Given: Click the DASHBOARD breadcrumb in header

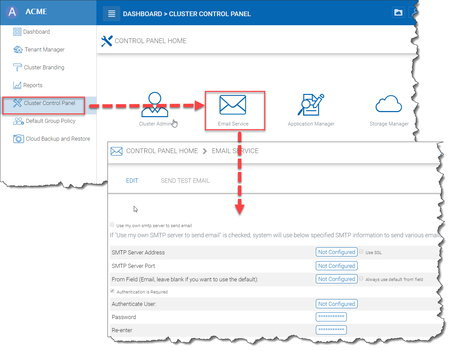Looking at the screenshot, I should point(143,14).
